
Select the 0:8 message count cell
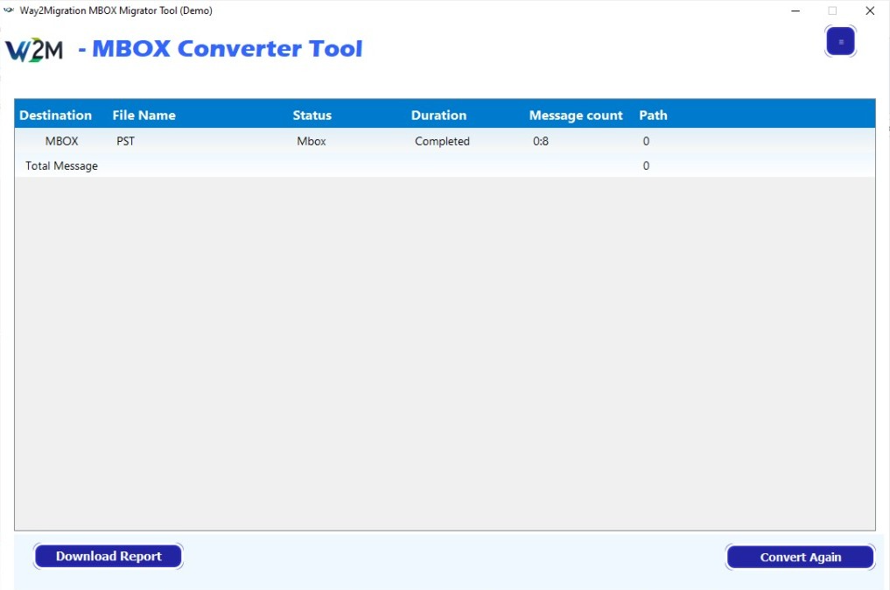(541, 142)
